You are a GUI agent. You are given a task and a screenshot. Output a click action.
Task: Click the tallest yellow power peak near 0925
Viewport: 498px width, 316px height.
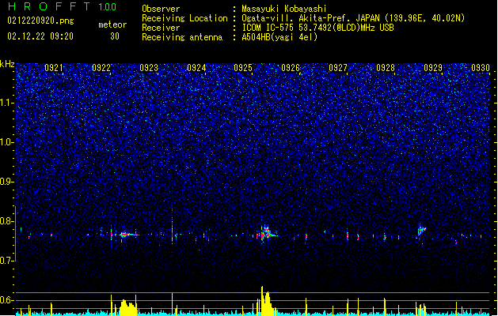click(x=262, y=300)
